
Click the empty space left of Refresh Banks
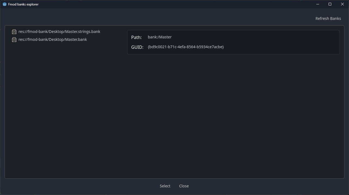191,19
